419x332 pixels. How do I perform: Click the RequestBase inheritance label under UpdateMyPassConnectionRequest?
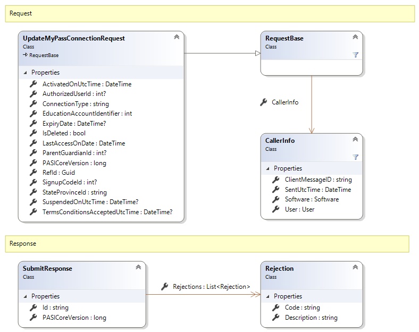click(44, 55)
